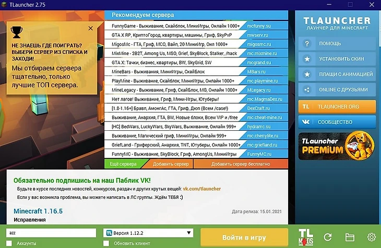The image size is (381, 248).
Task: Select the PlayMine server row
Action: click(x=196, y=81)
